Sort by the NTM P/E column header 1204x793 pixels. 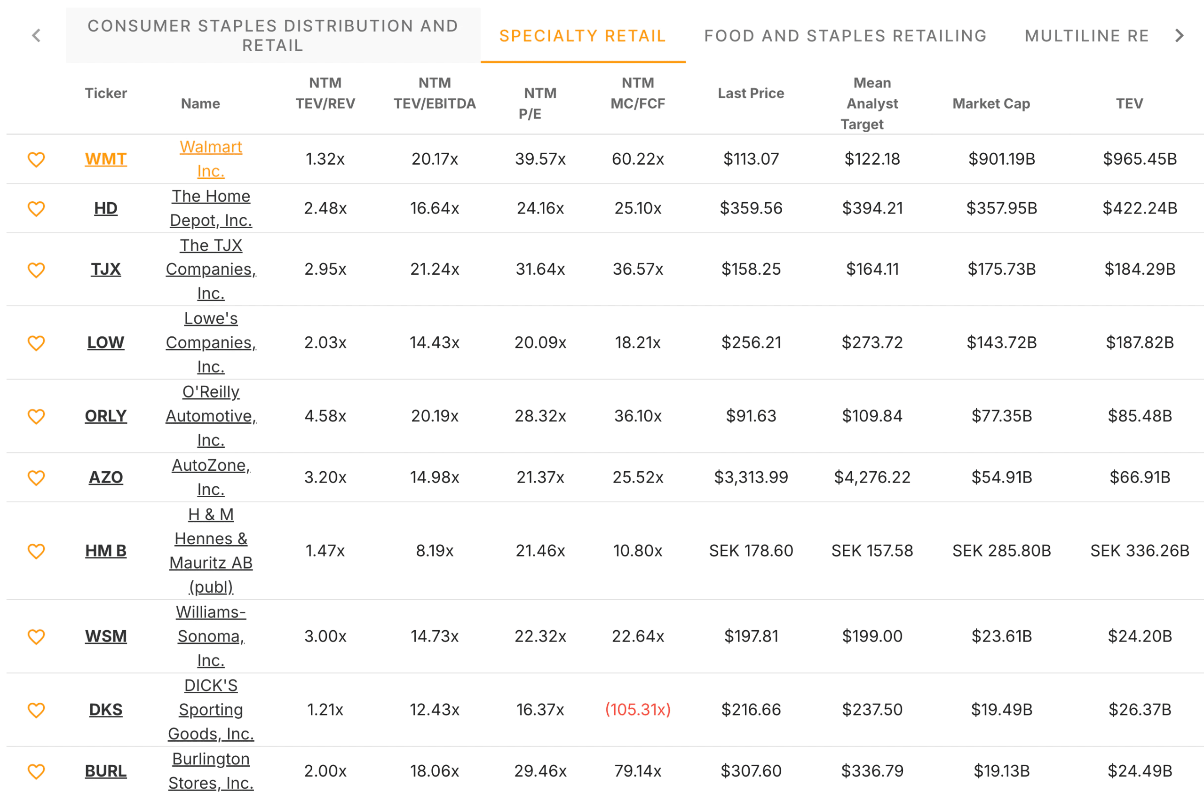tap(539, 103)
